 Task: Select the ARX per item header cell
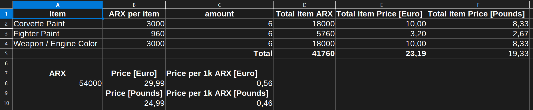[134, 14]
